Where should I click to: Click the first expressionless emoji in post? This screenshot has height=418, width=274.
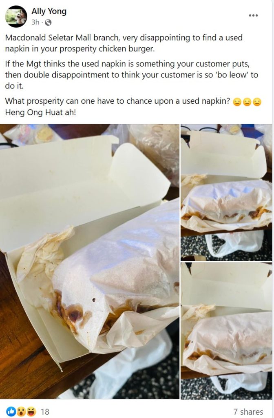coord(237,102)
